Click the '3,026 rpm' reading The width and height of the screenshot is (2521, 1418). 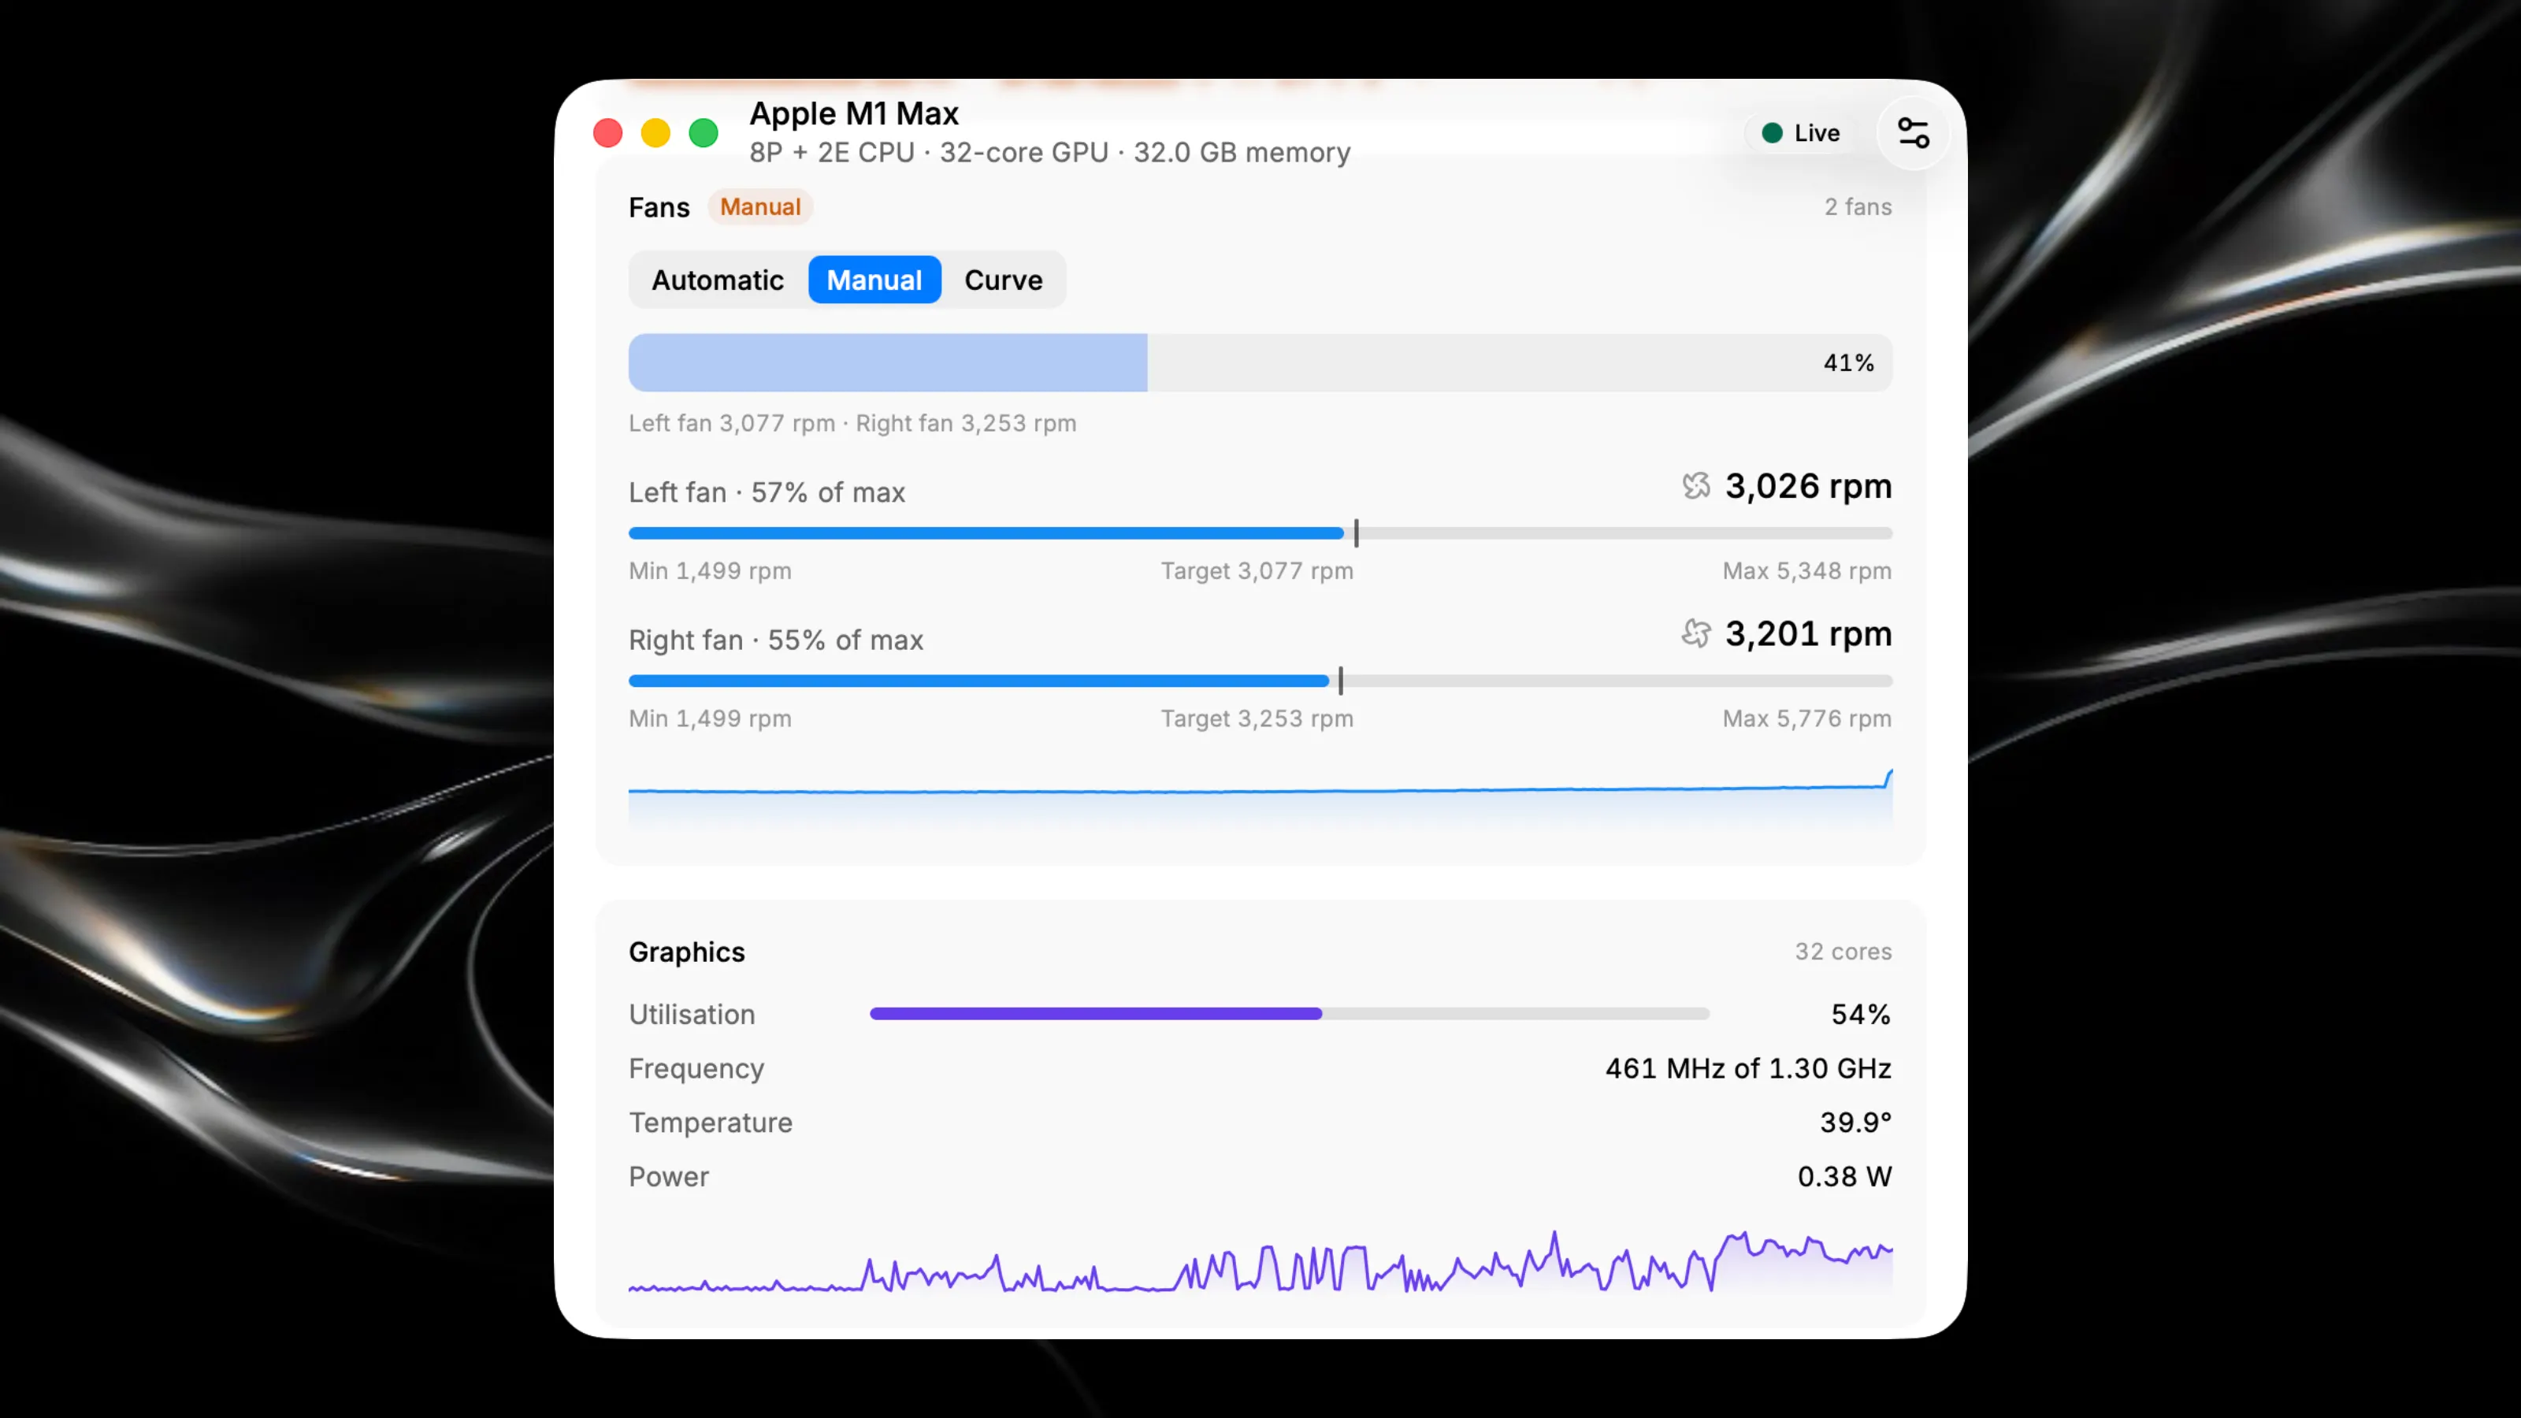click(1809, 486)
